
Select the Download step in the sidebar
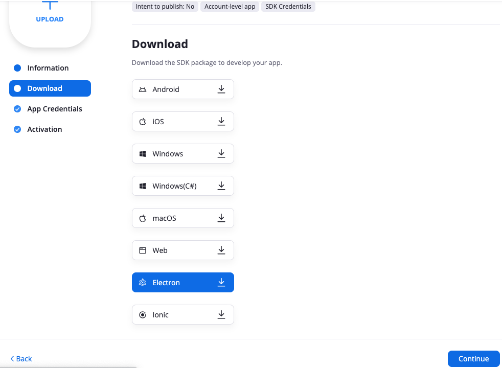(x=50, y=88)
